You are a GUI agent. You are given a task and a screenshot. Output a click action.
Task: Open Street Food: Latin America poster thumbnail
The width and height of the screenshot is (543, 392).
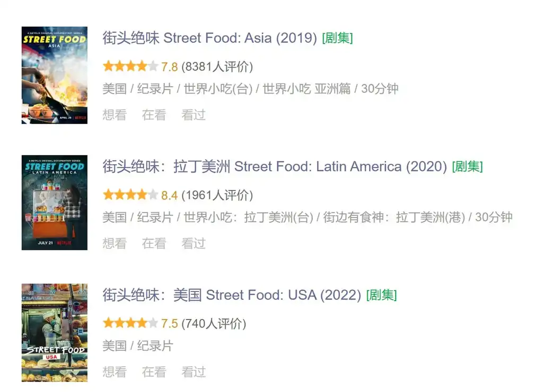[55, 203]
